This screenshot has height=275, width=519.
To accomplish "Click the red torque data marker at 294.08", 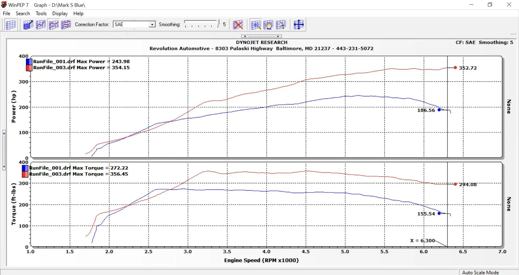I will tap(455, 184).
